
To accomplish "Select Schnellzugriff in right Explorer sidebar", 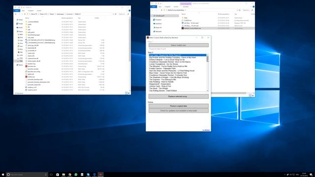I will coord(159,16).
